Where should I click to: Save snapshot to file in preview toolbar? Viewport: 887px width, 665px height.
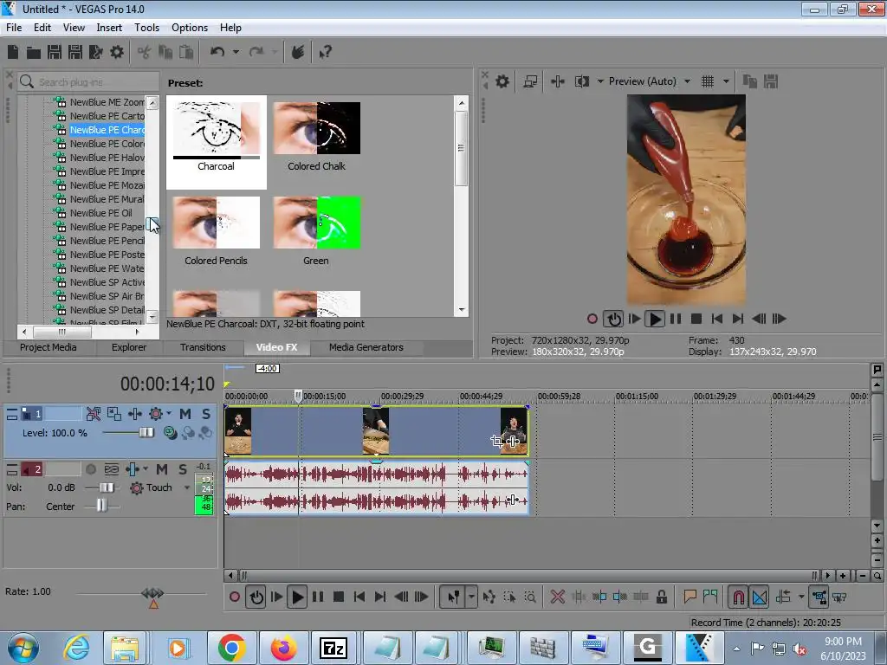771,81
